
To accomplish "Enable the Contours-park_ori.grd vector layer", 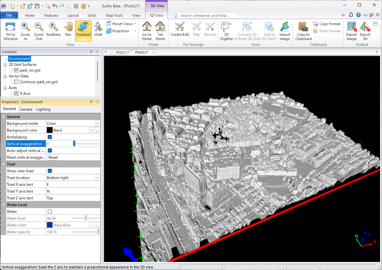I will (x=16, y=82).
